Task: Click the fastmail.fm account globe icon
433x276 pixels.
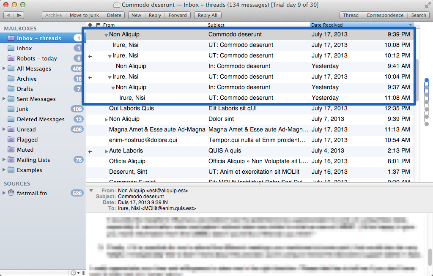Action: (x=11, y=193)
